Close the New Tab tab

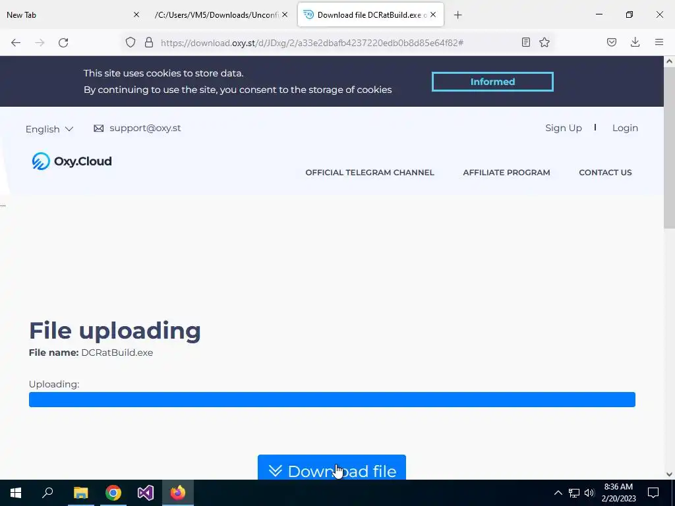pyautogui.click(x=136, y=14)
